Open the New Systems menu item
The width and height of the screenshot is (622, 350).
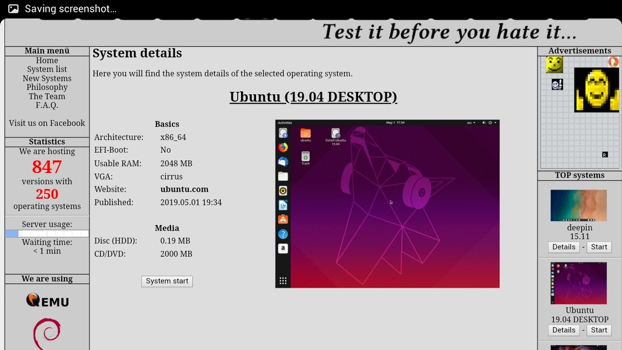pos(47,78)
